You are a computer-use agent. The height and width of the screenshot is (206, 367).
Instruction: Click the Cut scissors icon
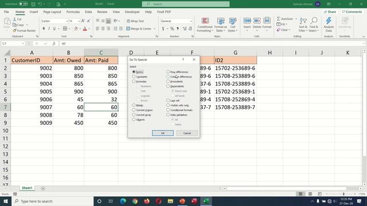14,19
